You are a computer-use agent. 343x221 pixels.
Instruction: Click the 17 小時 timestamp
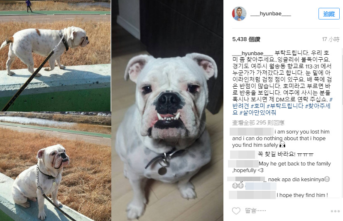[331, 39]
